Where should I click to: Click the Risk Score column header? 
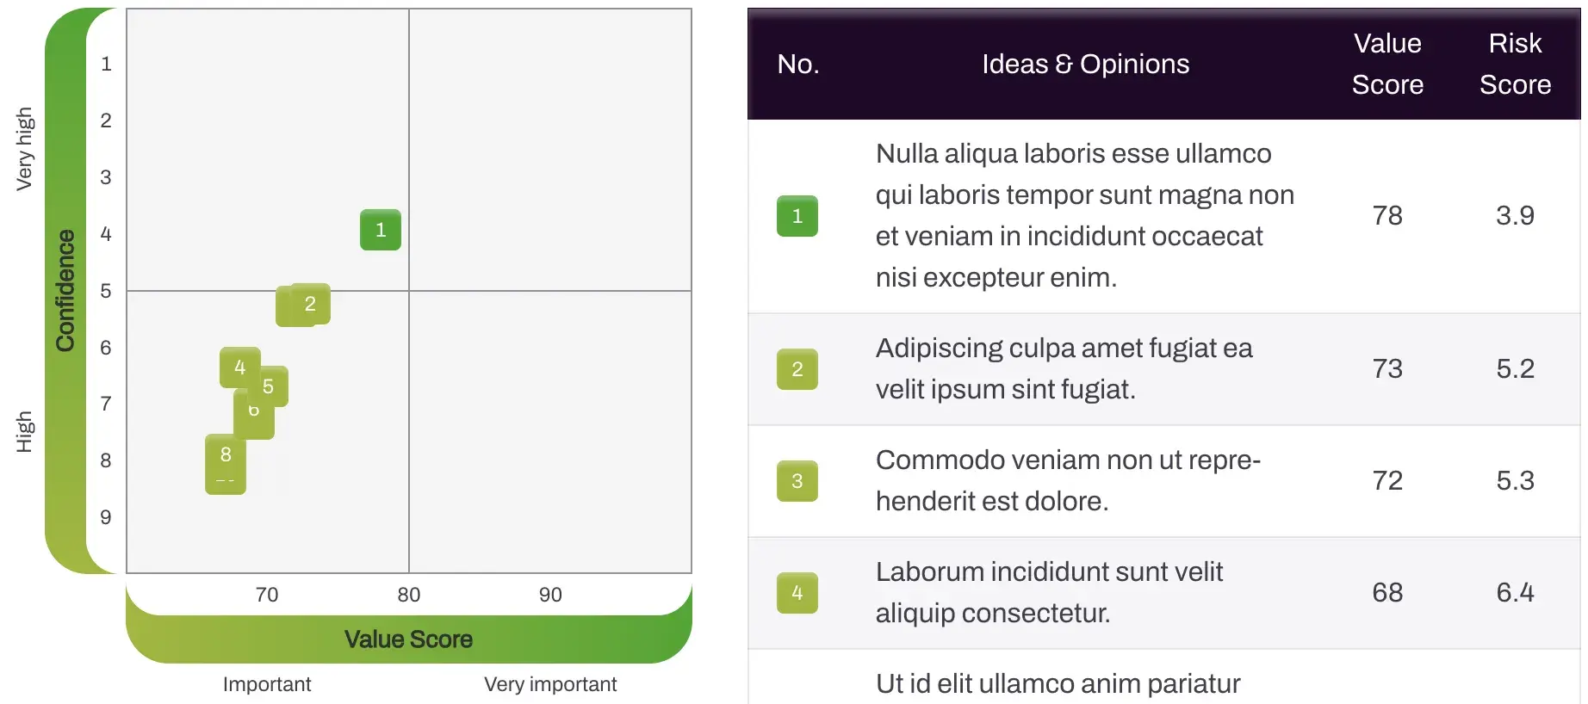(x=1514, y=64)
